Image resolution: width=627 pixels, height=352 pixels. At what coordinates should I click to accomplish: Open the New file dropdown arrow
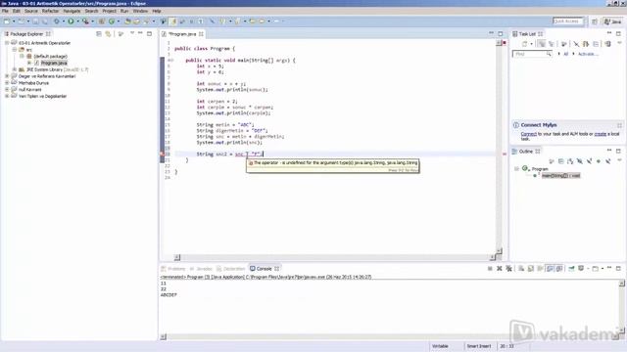(14, 22)
